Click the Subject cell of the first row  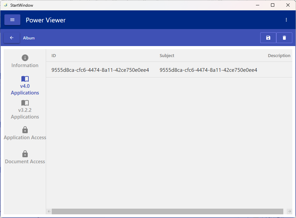[x=208, y=70]
